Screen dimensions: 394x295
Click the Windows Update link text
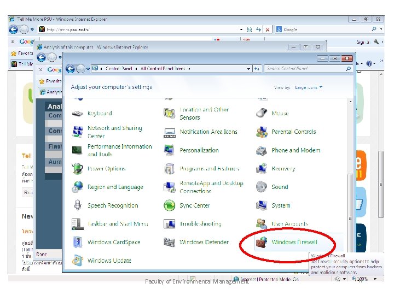coord(109,261)
